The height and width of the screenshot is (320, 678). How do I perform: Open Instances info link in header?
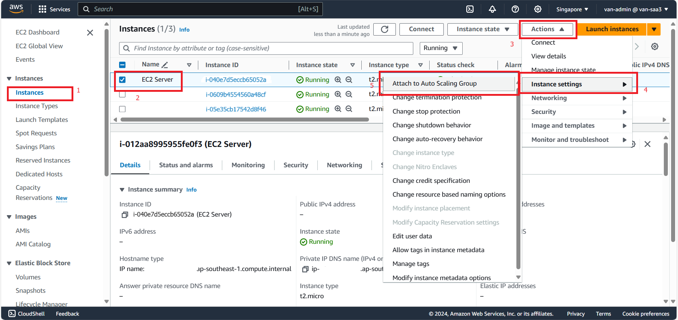click(184, 30)
